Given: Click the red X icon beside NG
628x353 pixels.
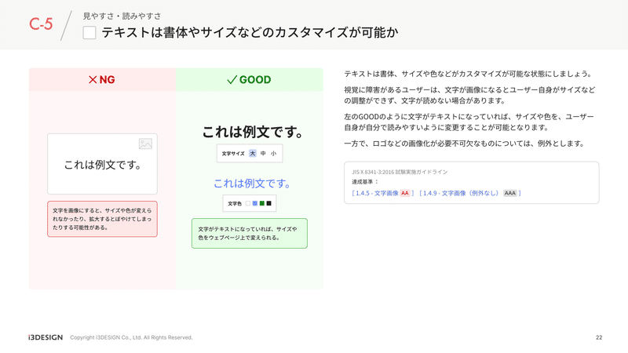Looking at the screenshot, I should click(x=93, y=80).
